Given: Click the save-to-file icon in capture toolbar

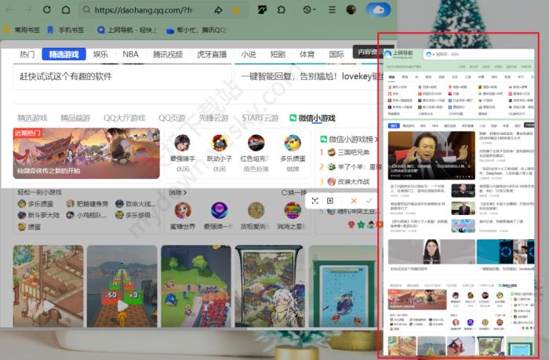Looking at the screenshot, I should point(330,202).
